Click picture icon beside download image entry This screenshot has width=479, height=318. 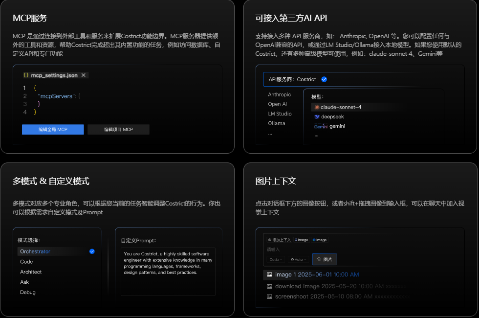(x=269, y=287)
